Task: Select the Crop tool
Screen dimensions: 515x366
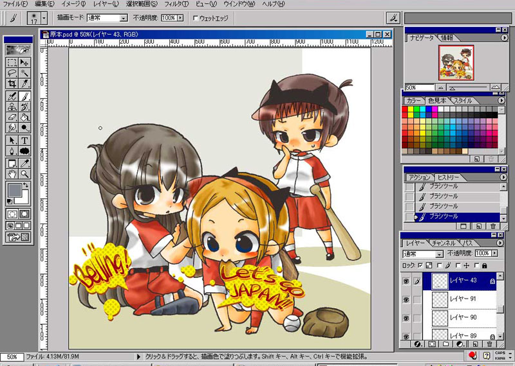Action: tap(12, 83)
